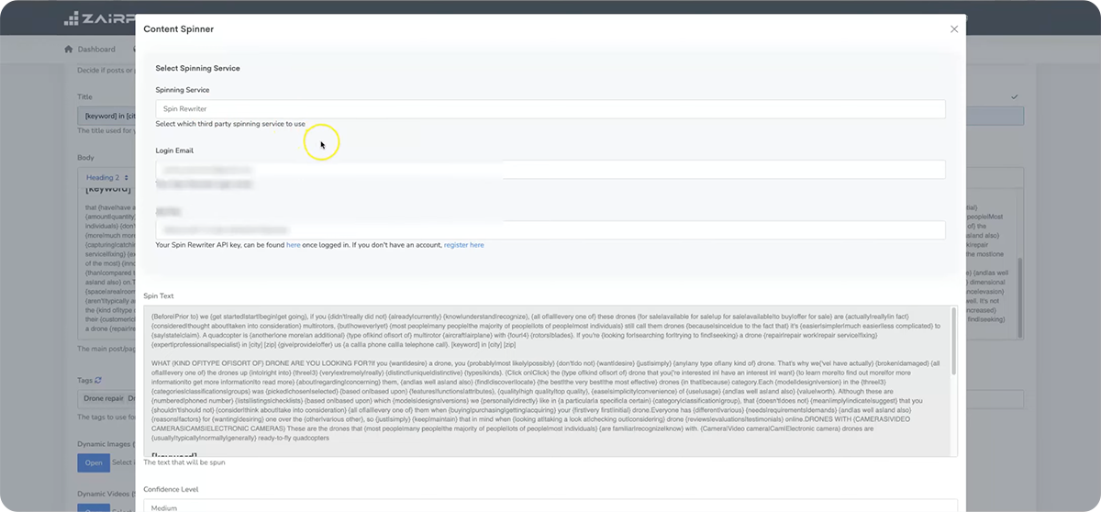This screenshot has width=1101, height=512.
Task: Click inside the Spin Text area
Action: tap(548, 381)
